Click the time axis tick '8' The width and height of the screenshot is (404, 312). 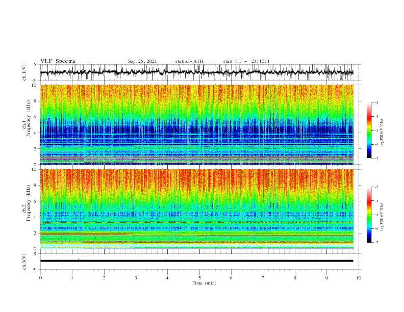(x=295, y=278)
